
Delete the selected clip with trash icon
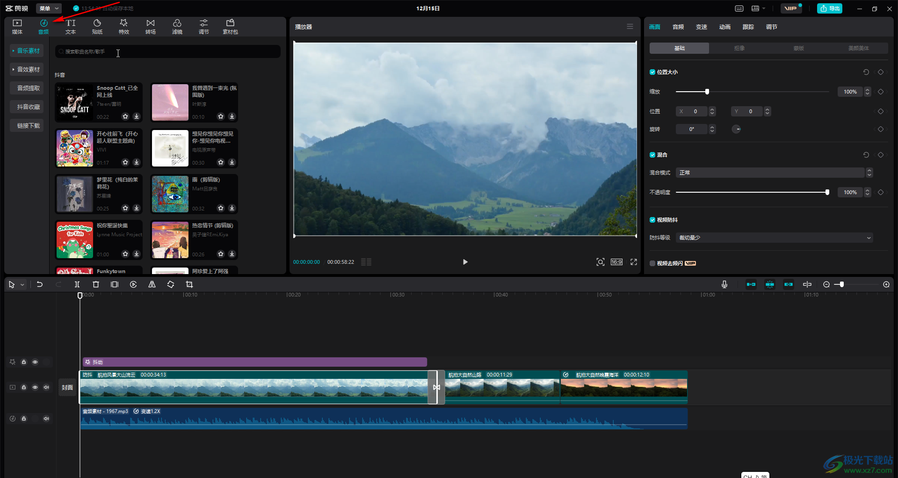(96, 284)
